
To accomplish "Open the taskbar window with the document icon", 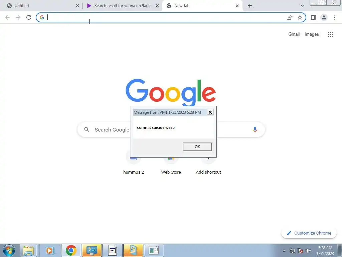I will [x=113, y=250].
